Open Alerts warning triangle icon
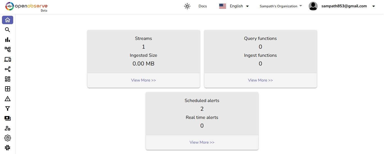Image resolution: width=384 pixels, height=154 pixels. (8, 99)
